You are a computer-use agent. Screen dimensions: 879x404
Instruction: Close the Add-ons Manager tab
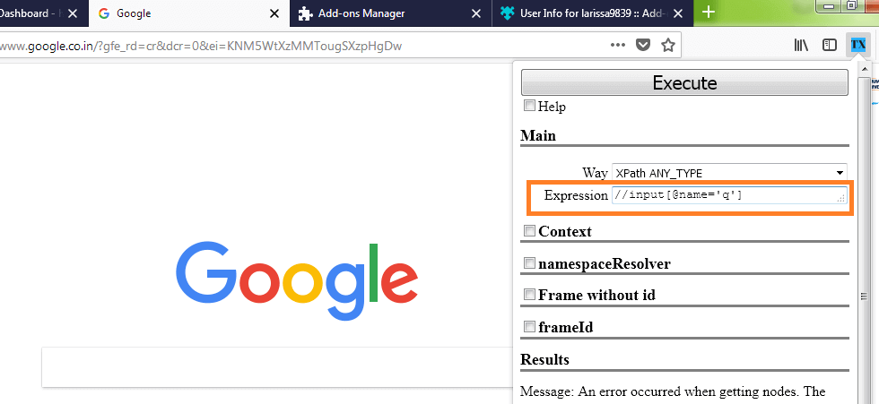pyautogui.click(x=476, y=13)
